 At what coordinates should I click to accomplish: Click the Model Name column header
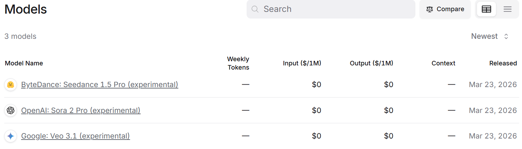click(x=24, y=63)
